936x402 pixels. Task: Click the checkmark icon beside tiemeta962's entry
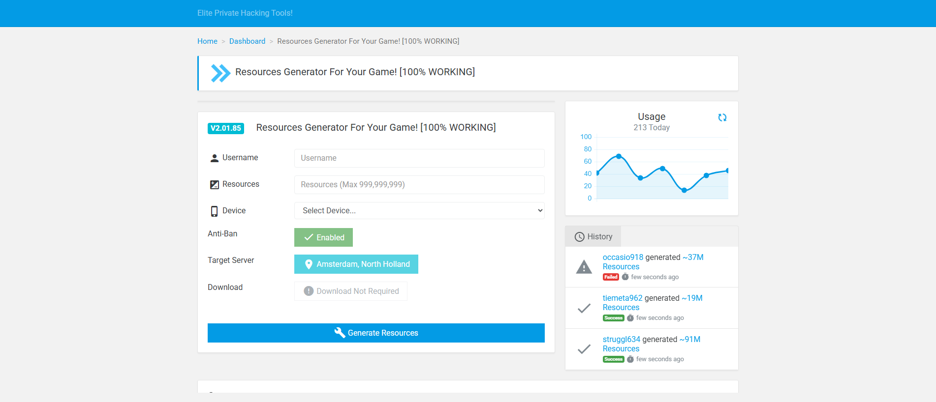pyautogui.click(x=584, y=308)
